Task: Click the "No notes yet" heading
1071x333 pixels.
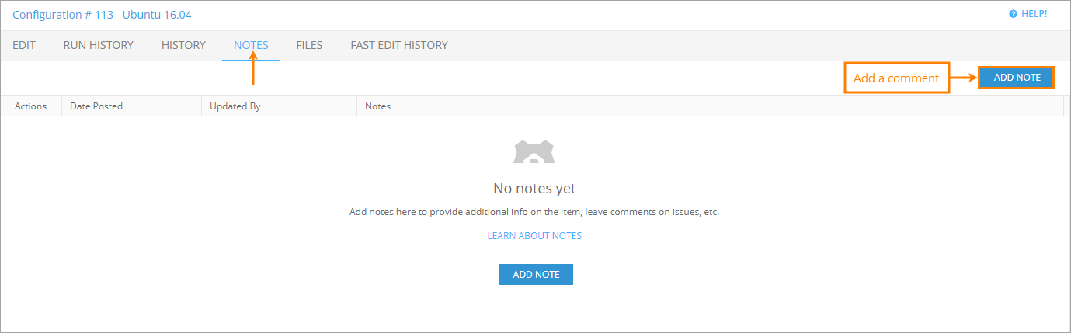Action: tap(534, 189)
